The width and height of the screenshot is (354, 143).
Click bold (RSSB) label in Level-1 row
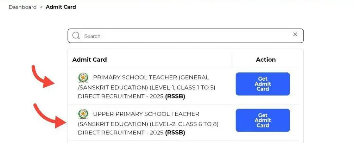click(x=175, y=96)
